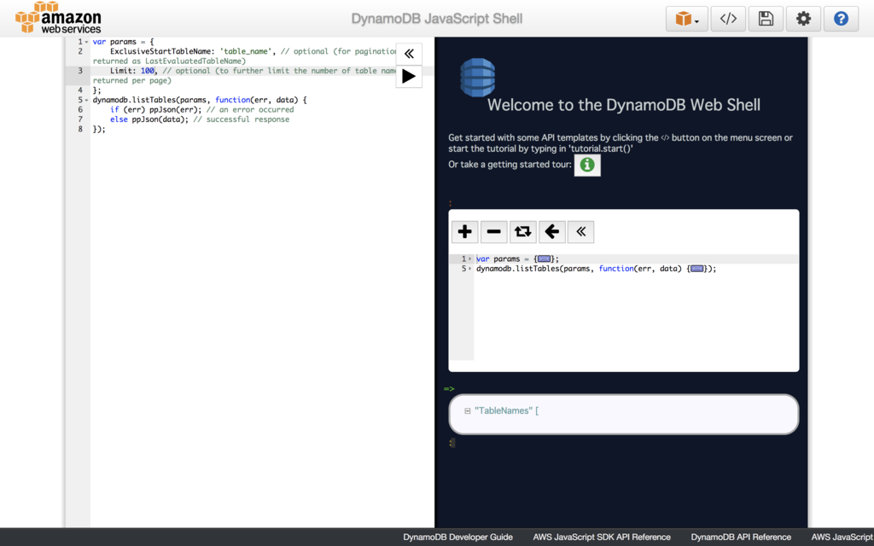Click the double chevron in history panel
Image resolution: width=874 pixels, height=546 pixels.
pyautogui.click(x=580, y=232)
